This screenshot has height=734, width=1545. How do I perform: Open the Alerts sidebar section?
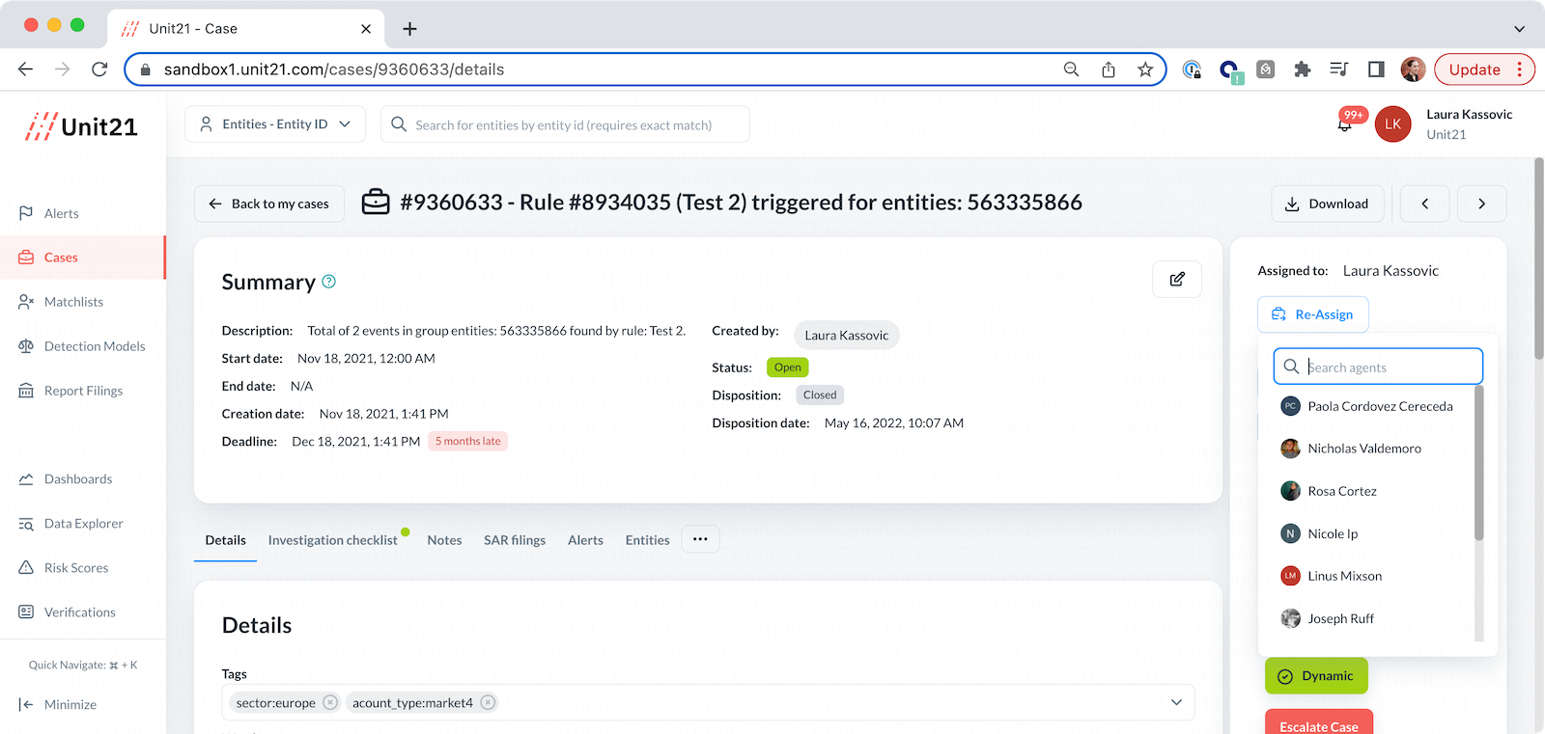pos(61,213)
